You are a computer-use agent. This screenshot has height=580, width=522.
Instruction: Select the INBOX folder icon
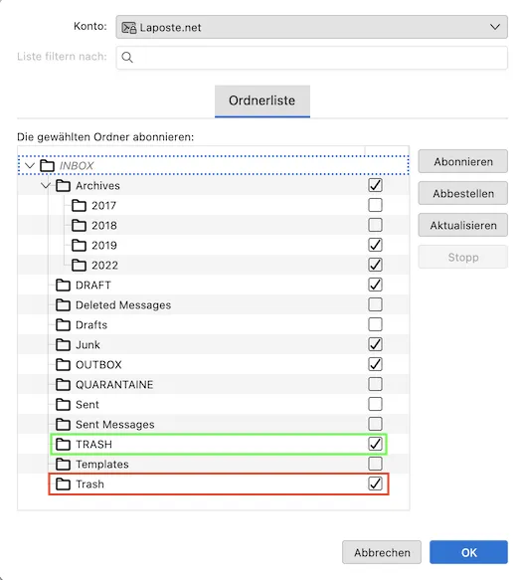[x=47, y=166]
